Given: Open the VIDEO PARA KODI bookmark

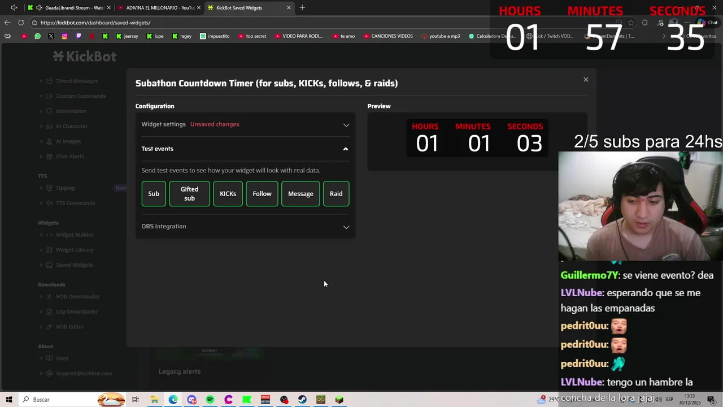Looking at the screenshot, I should coord(298,36).
